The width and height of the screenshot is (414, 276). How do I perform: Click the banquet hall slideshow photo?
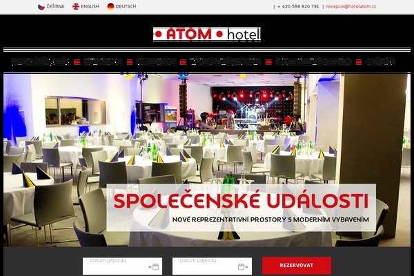(x=207, y=132)
